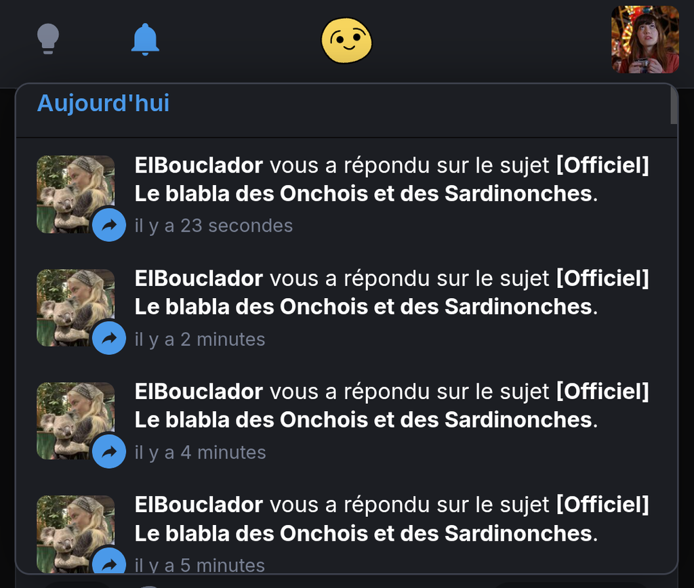694x588 pixels.
Task: Open the user profile avatar menu
Action: (x=645, y=39)
